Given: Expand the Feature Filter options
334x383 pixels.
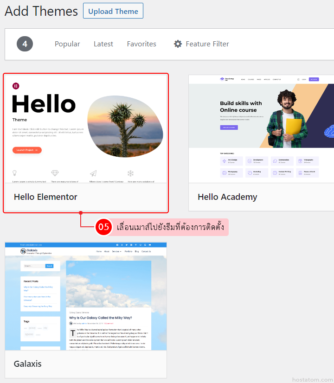Looking at the screenshot, I should click(x=201, y=44).
